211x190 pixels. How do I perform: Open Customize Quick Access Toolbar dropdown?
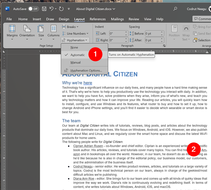[x=69, y=9]
